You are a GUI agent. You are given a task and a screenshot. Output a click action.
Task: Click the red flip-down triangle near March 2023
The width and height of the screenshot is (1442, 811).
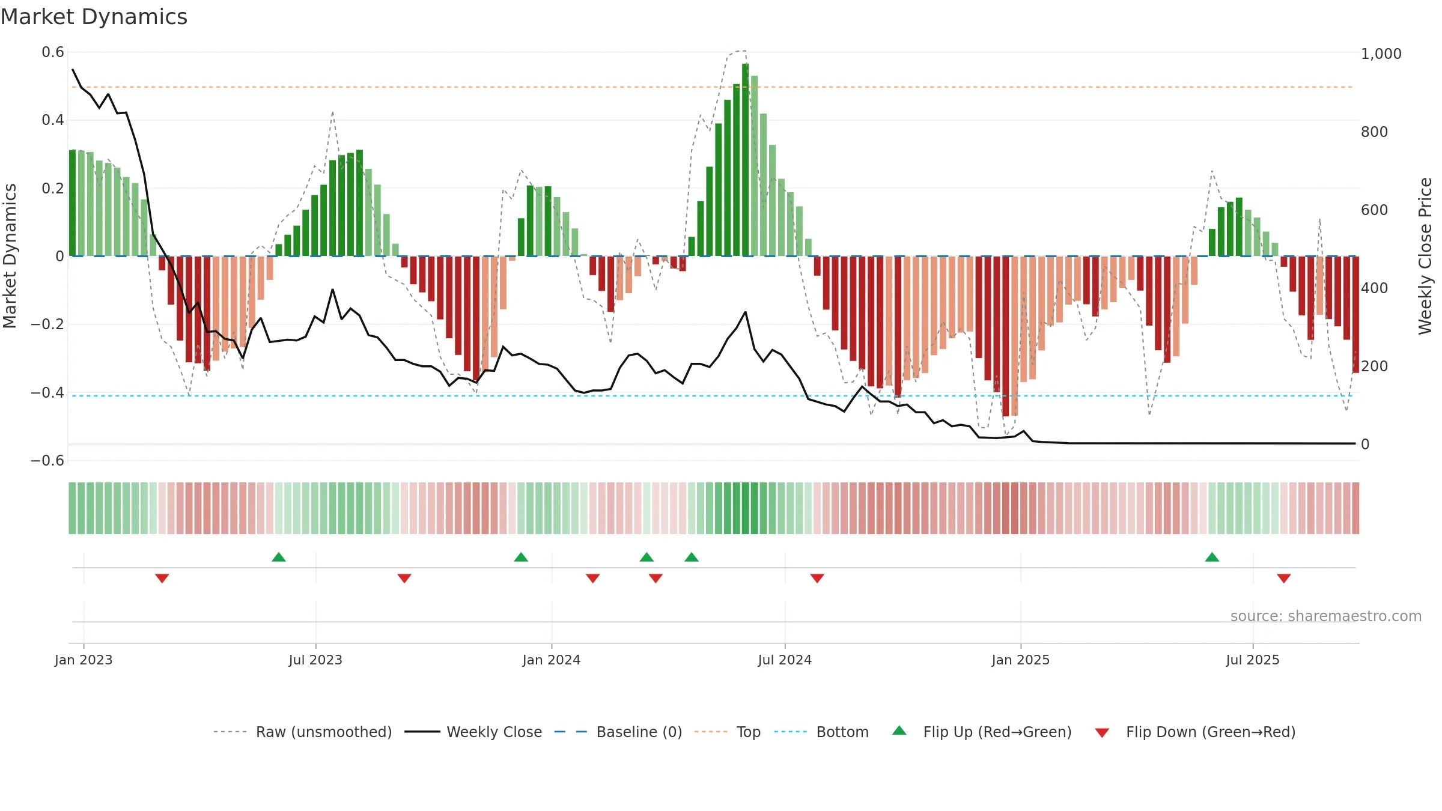click(162, 578)
